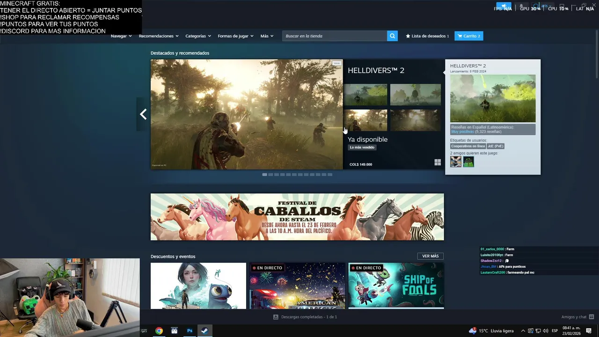Select the JcE (PvE) tag
The image size is (599, 337).
pyautogui.click(x=496, y=146)
